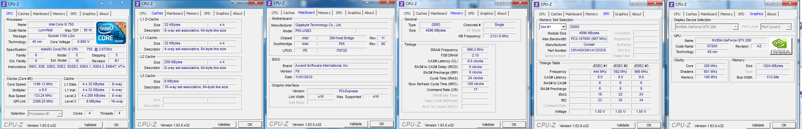Image resolution: width=802 pixels, height=129 pixels.
Task: Click the Core Speed value '1199.13 MHz'
Action: (43, 84)
